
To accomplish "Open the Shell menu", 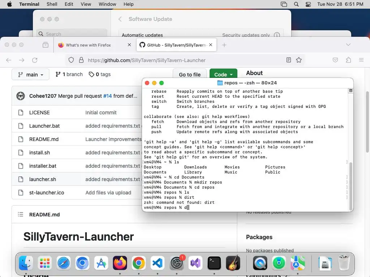I will pos(52,4).
